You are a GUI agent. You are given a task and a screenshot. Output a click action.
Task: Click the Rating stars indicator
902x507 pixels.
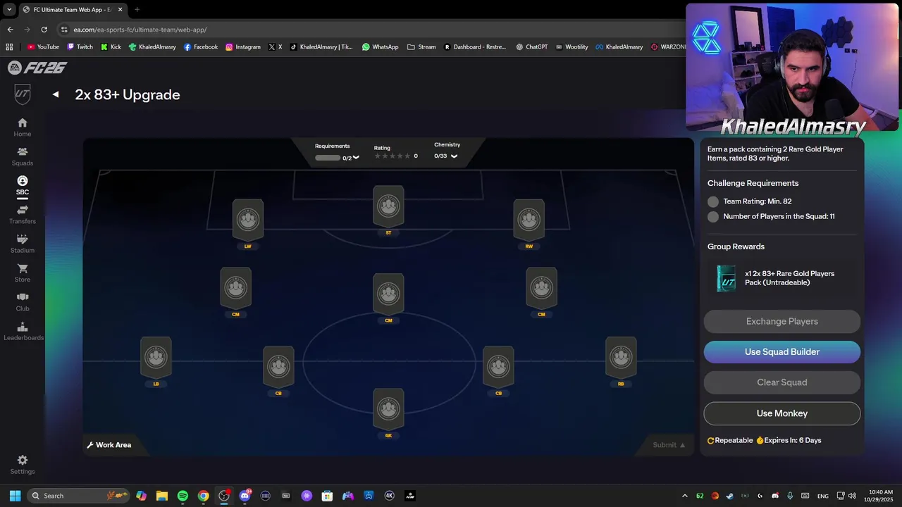pyautogui.click(x=393, y=156)
